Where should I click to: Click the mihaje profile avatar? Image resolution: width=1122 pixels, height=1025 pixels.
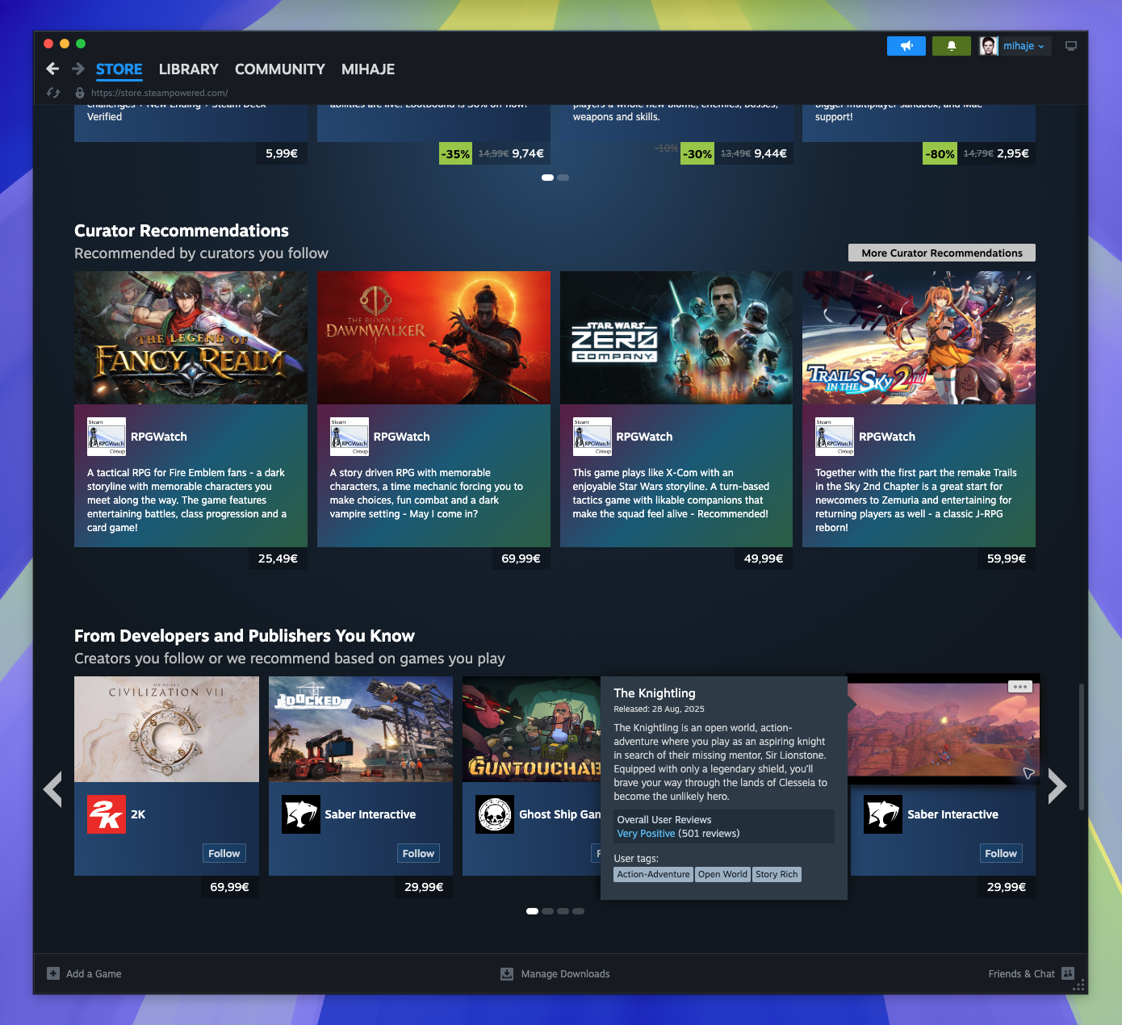tap(989, 46)
